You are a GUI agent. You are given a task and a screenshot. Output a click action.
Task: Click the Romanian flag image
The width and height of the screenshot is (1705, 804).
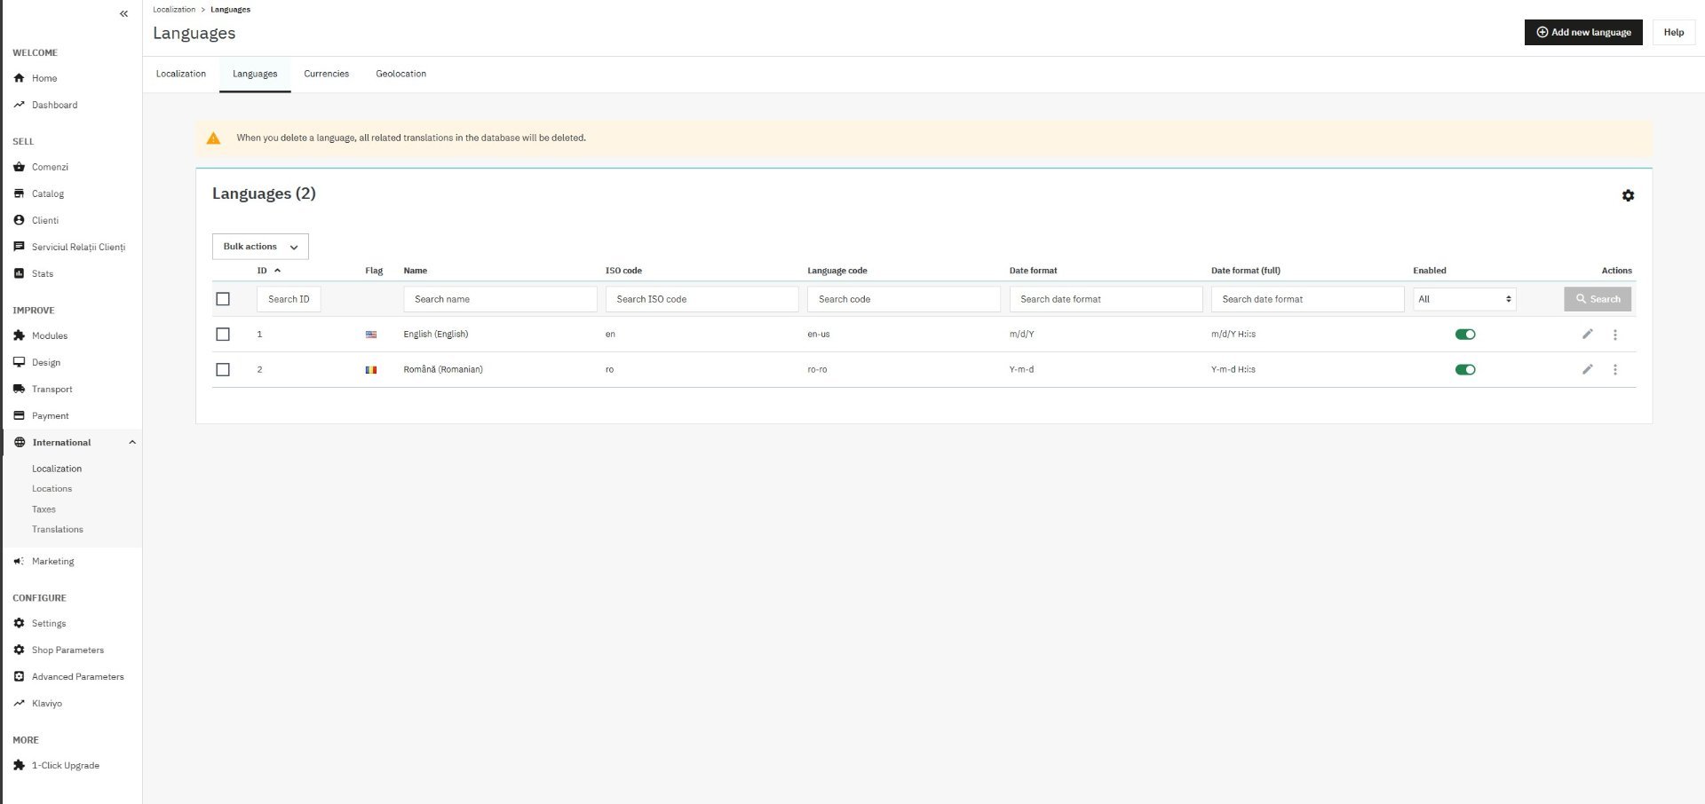tap(371, 370)
